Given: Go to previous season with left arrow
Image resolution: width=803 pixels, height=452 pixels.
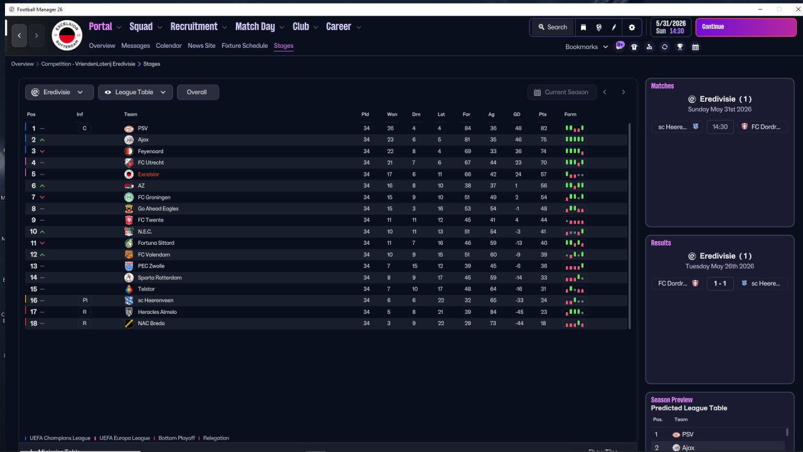Looking at the screenshot, I should tap(605, 92).
